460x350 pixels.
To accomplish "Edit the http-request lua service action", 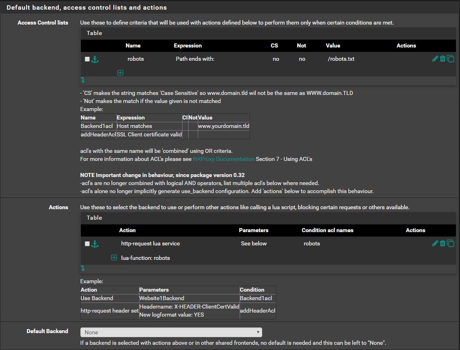I will tap(435, 243).
